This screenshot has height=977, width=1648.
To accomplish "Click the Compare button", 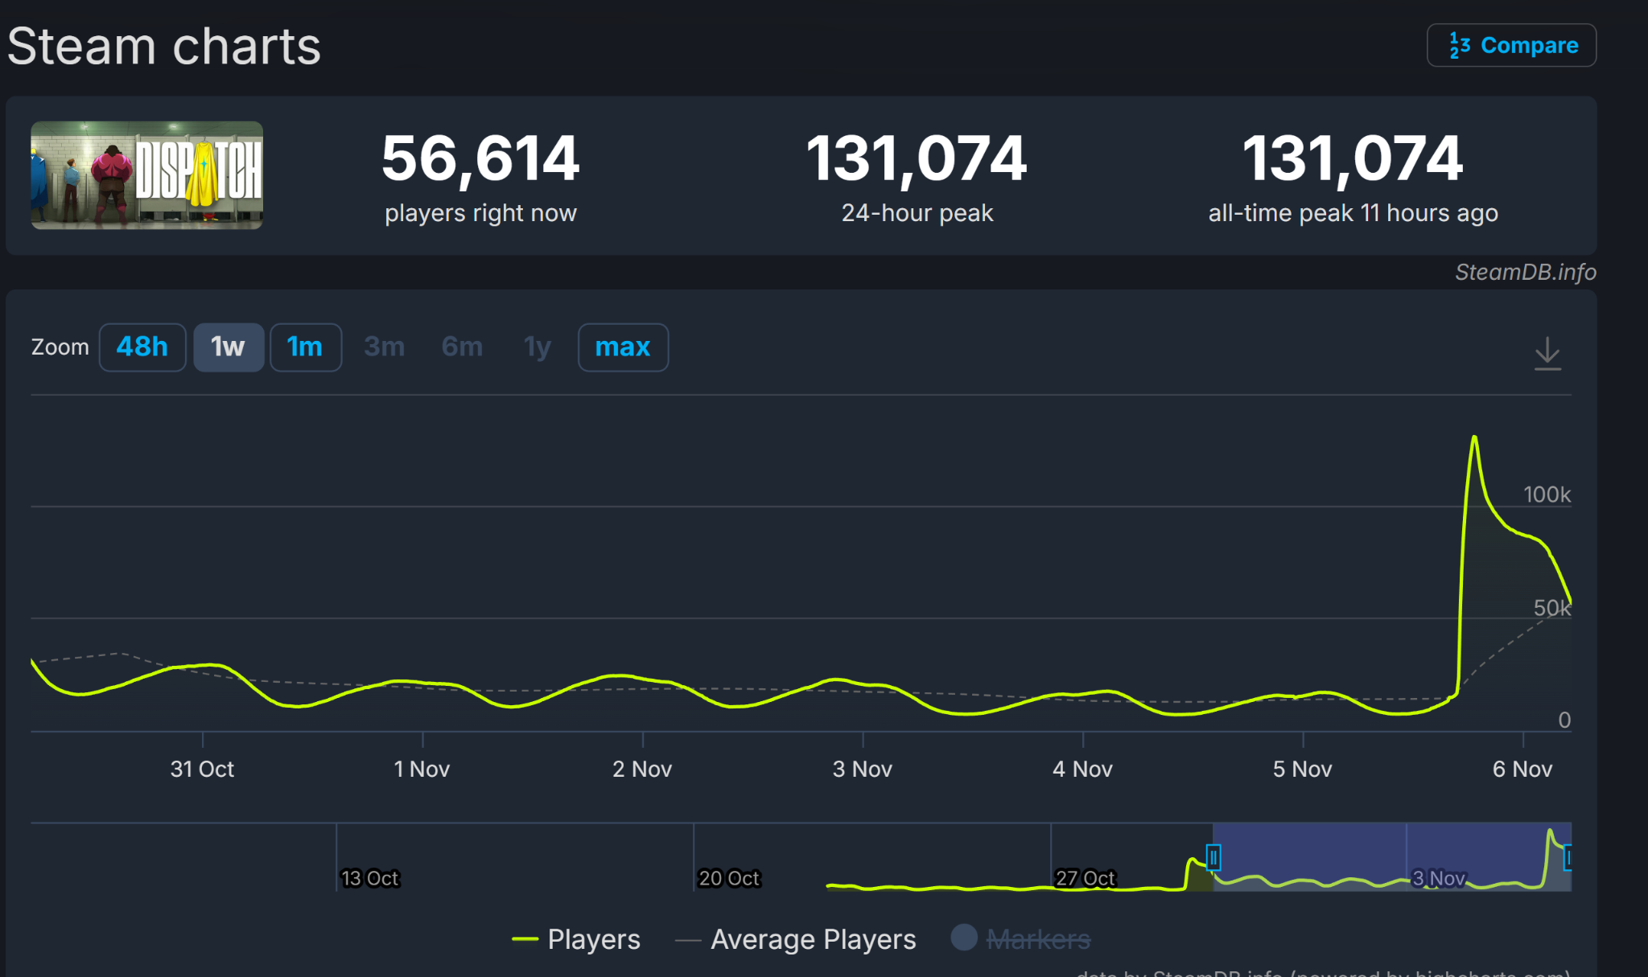I will tap(1511, 46).
